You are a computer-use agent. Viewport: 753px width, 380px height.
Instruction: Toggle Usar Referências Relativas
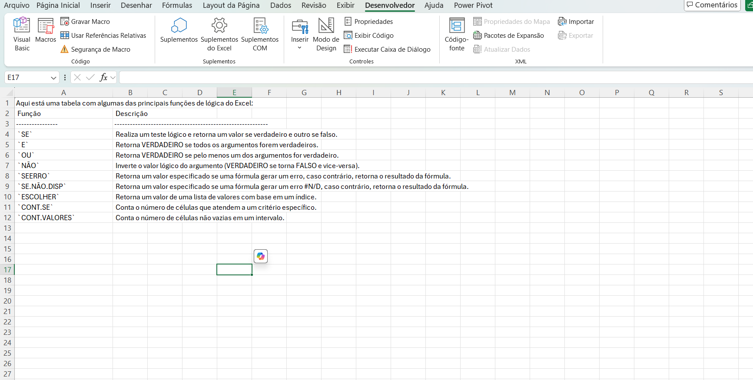(x=103, y=36)
